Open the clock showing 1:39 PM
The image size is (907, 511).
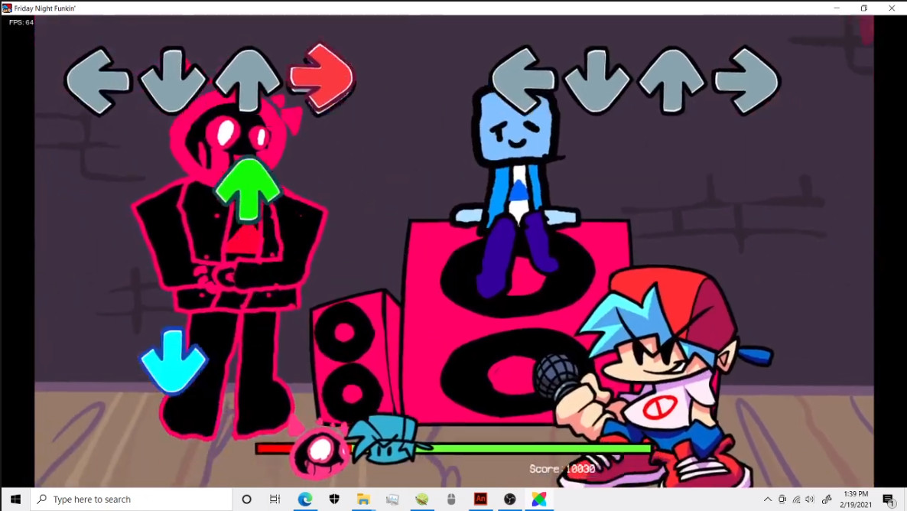(856, 499)
